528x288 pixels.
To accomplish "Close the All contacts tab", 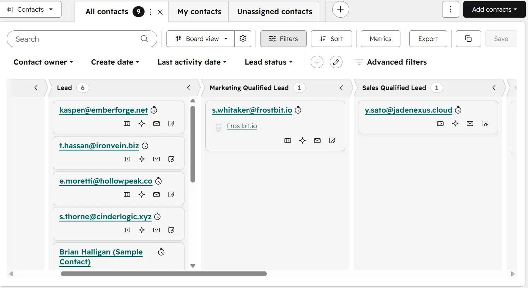I will click(160, 12).
